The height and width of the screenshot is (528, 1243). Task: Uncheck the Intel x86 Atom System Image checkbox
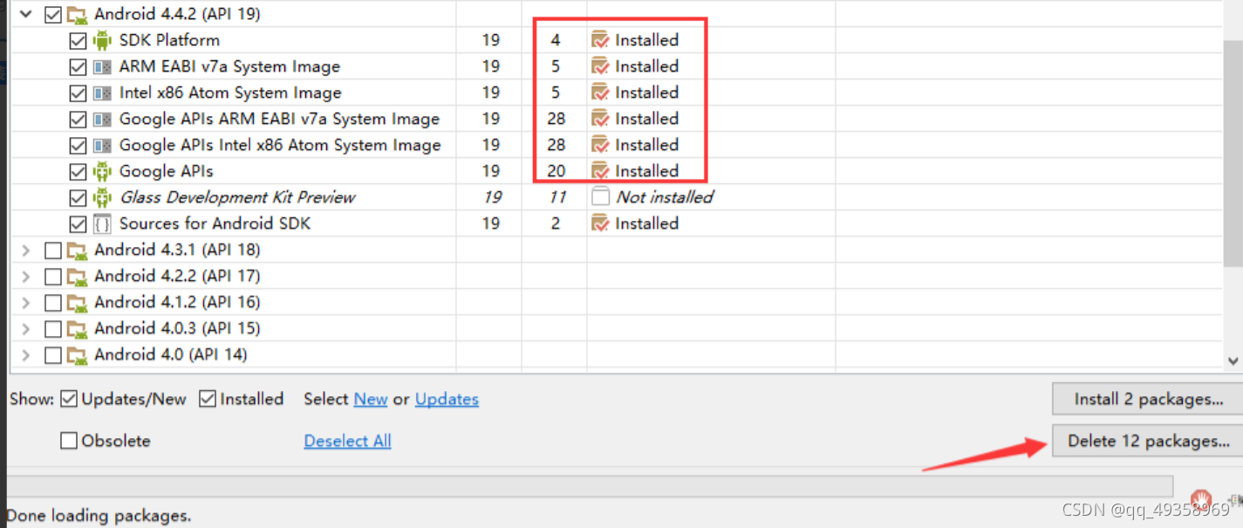pyautogui.click(x=78, y=93)
